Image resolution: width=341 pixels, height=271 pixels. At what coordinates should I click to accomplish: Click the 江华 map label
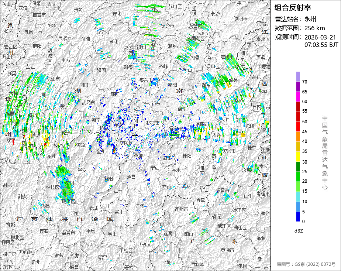click(140, 206)
